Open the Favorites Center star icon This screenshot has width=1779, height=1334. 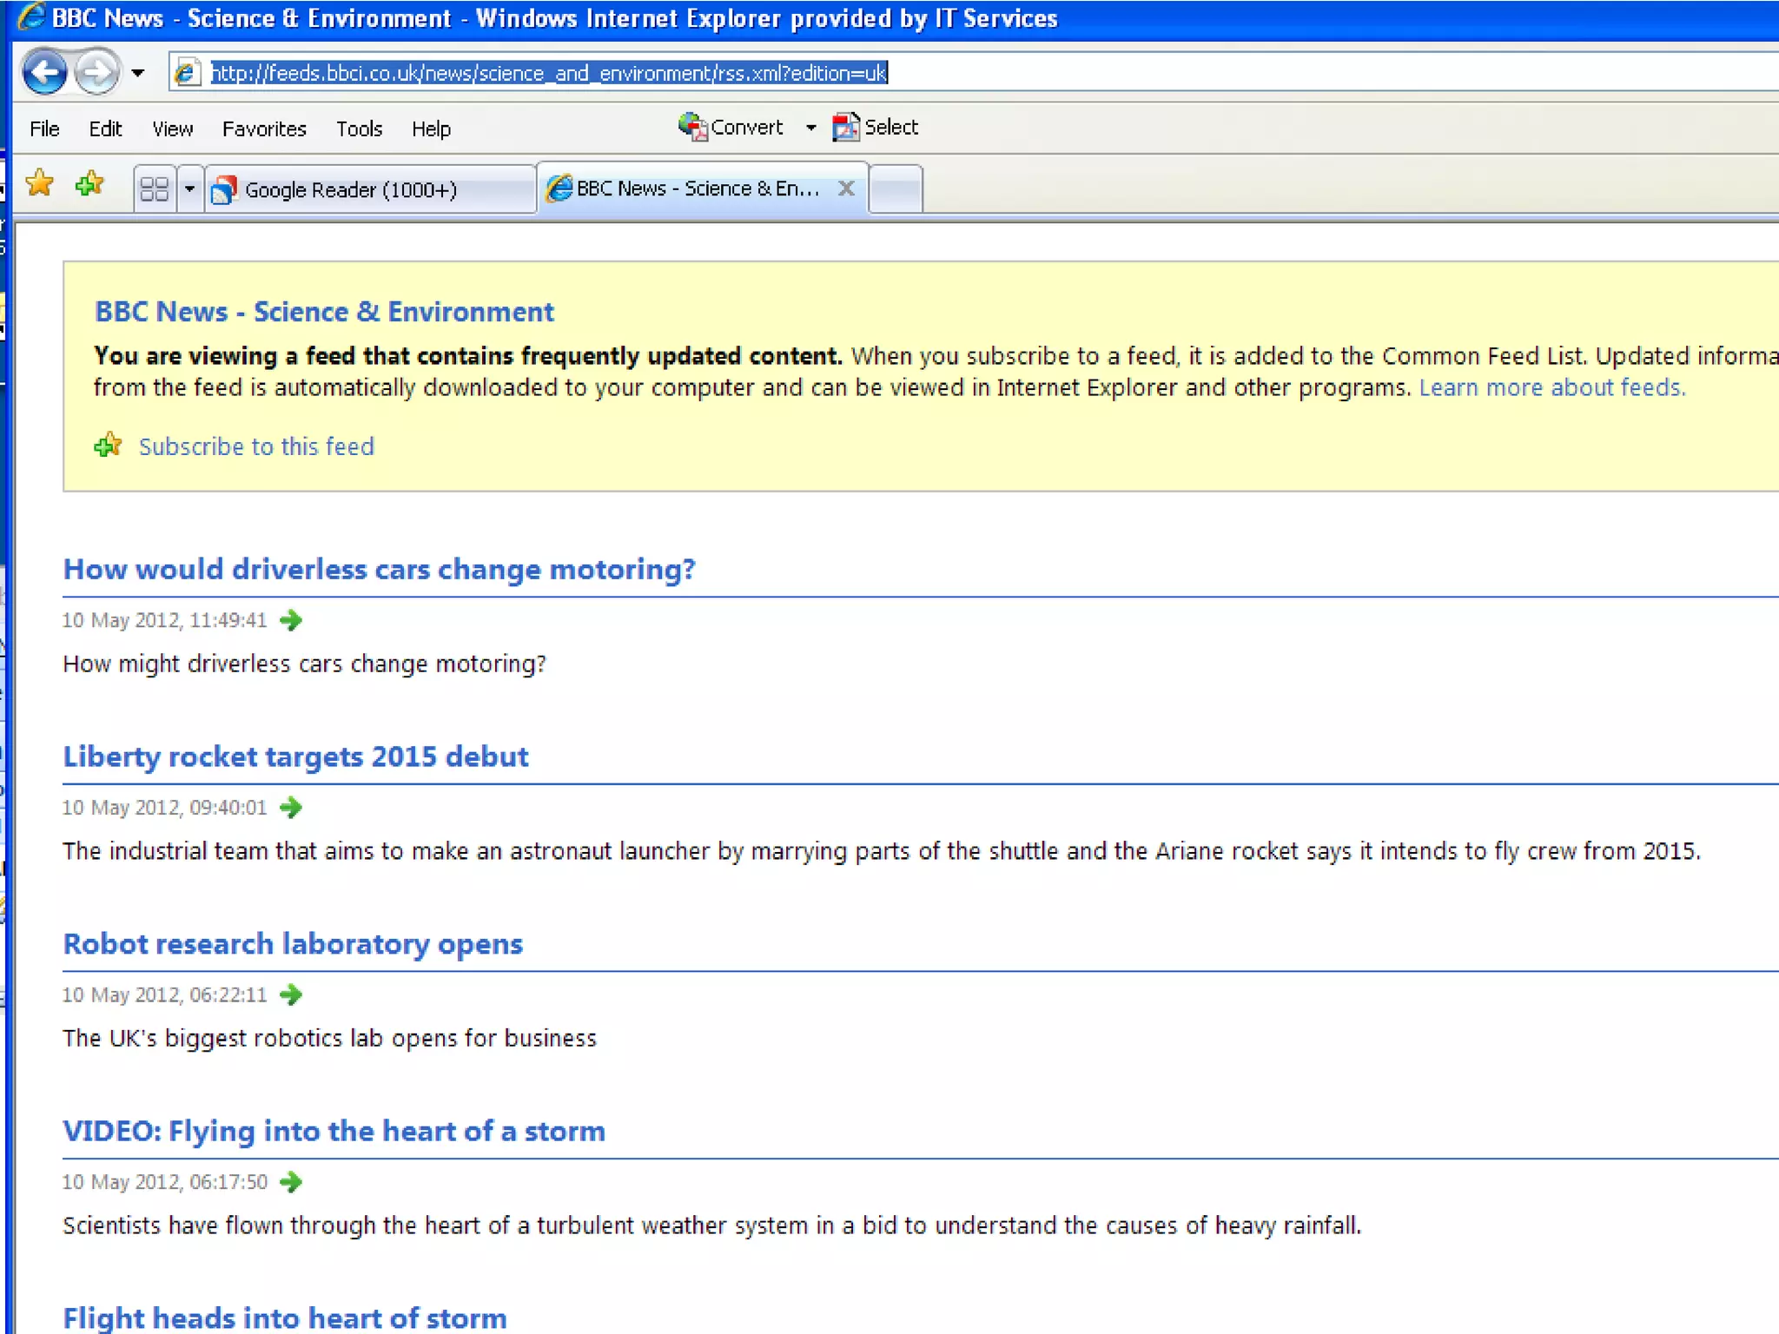[x=40, y=184]
